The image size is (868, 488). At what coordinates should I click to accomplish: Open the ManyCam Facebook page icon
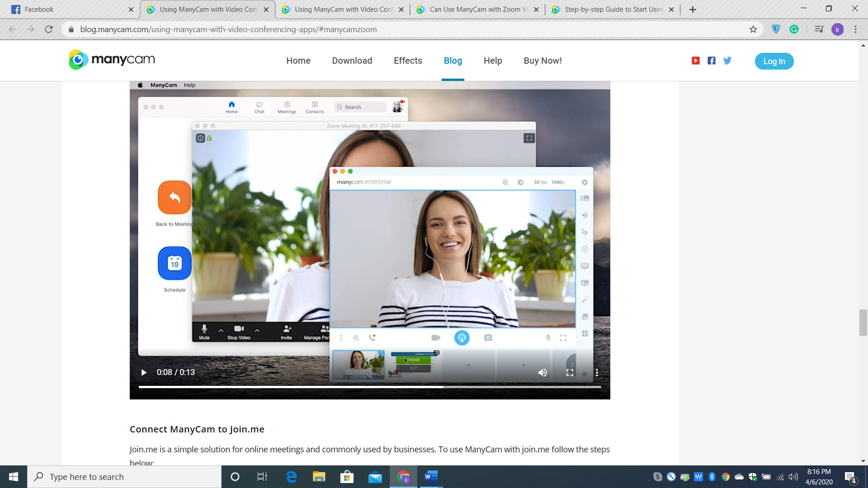[712, 61]
